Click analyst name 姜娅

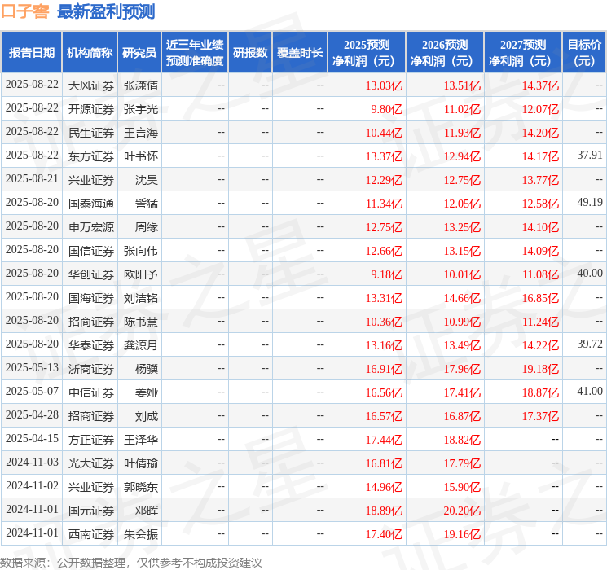click(x=147, y=392)
